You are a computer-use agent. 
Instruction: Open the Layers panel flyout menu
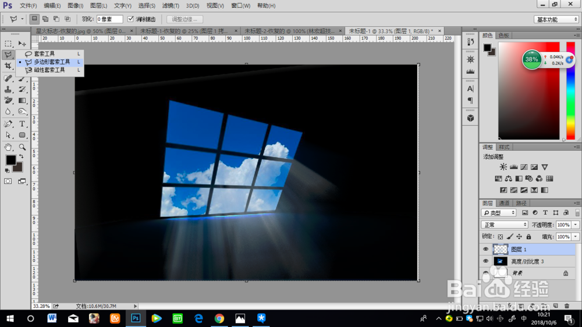[576, 204]
